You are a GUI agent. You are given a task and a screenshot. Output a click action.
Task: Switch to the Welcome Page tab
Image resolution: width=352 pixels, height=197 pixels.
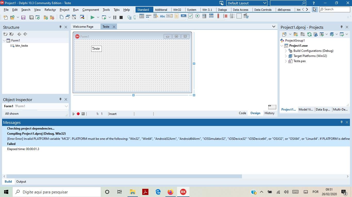pos(83,27)
